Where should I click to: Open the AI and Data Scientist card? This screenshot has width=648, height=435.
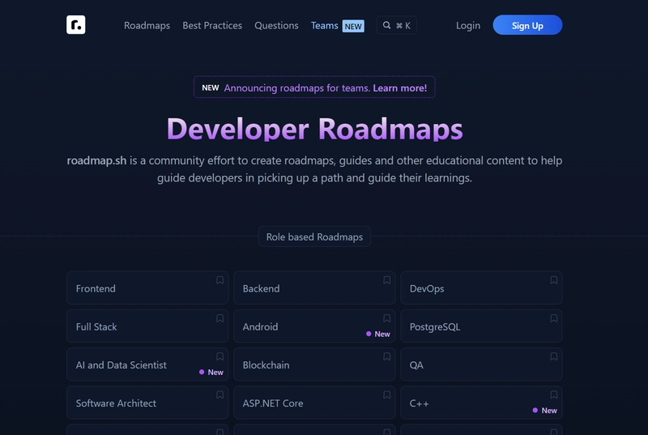pyautogui.click(x=147, y=365)
